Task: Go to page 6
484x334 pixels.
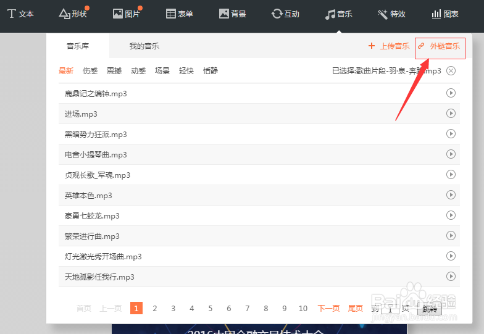Action: click(x=229, y=308)
